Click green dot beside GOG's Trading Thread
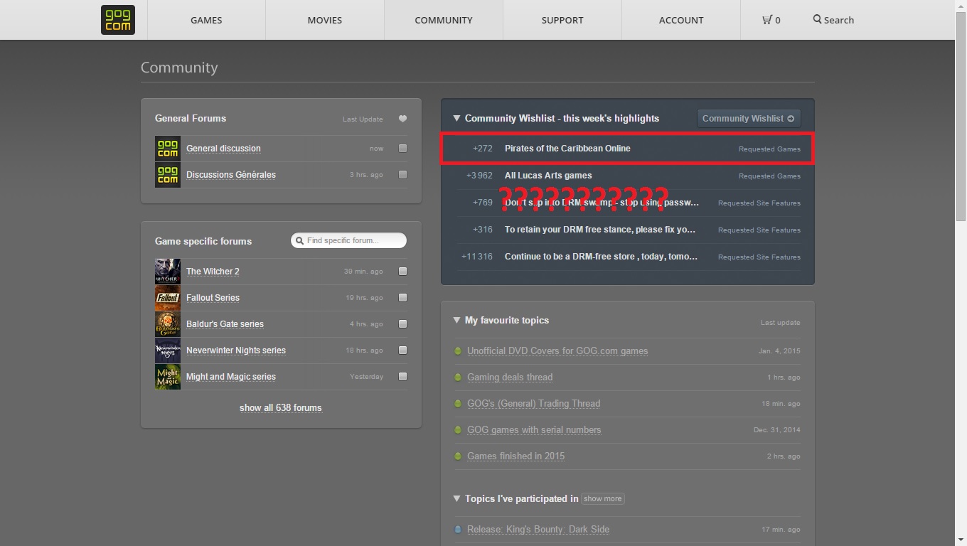967x546 pixels. [458, 403]
